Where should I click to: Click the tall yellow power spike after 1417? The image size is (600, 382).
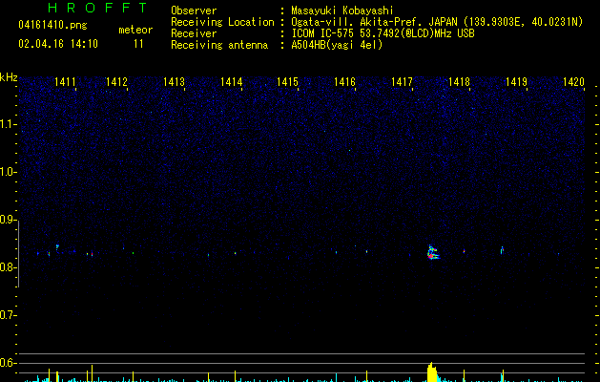click(x=431, y=372)
